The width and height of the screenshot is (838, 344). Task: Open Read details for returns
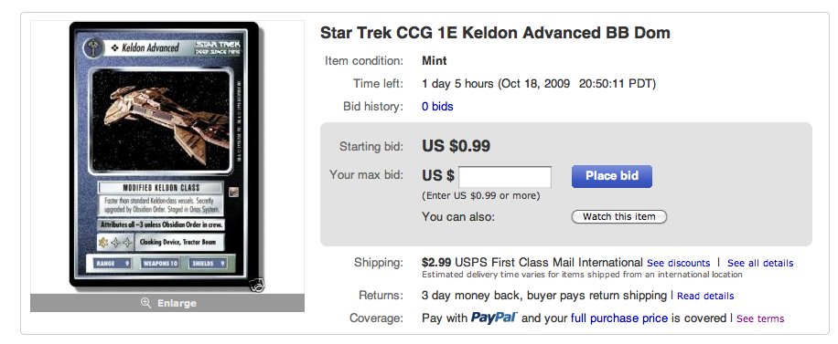click(705, 296)
